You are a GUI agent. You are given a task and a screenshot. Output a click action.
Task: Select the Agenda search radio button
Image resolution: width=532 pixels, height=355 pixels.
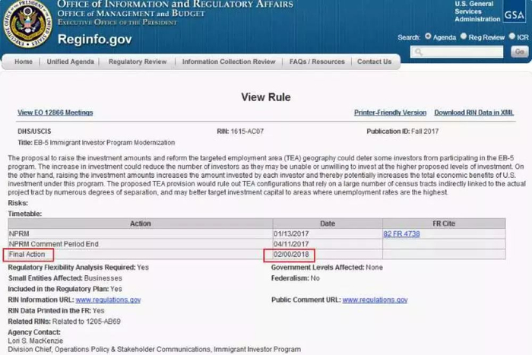(x=428, y=36)
